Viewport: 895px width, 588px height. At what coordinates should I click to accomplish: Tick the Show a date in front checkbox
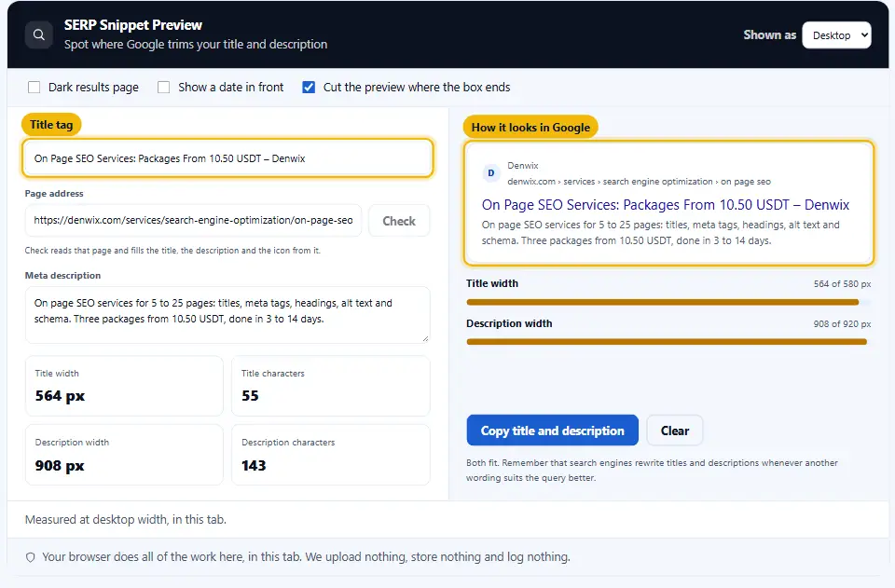pyautogui.click(x=164, y=88)
